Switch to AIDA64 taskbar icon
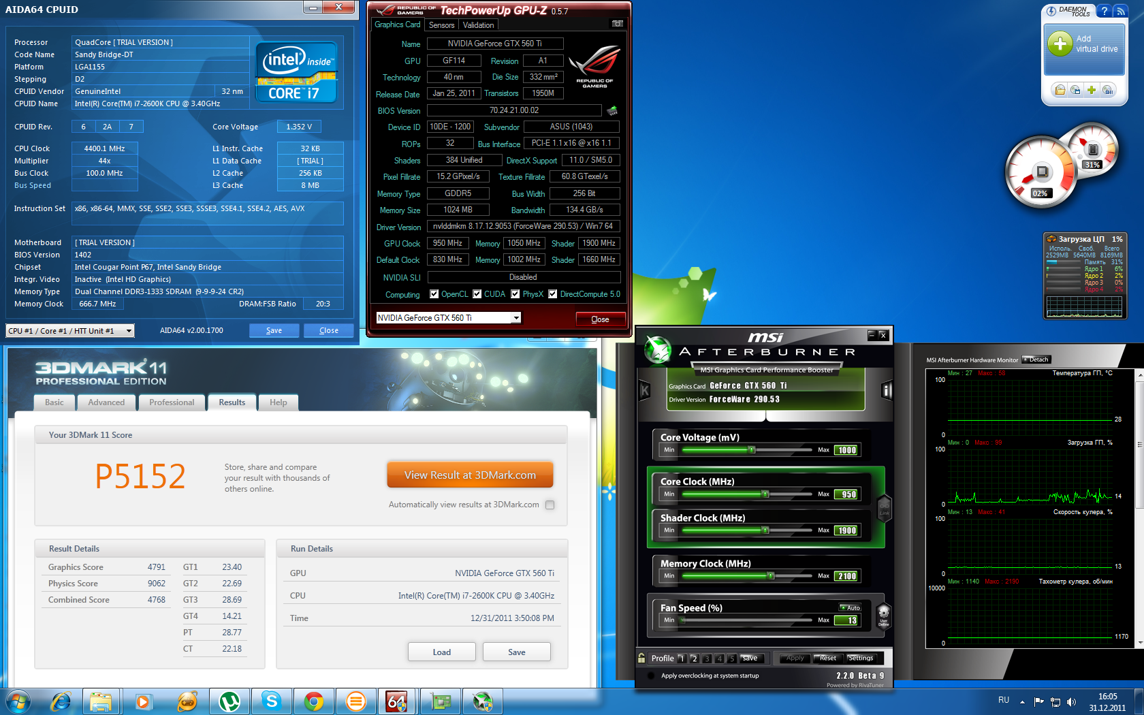This screenshot has width=1144, height=715. [x=397, y=701]
